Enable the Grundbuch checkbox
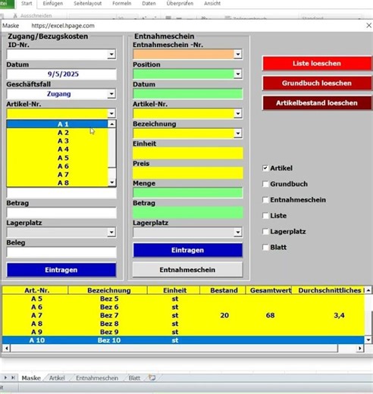This screenshot has height=394, width=373. pos(265,184)
